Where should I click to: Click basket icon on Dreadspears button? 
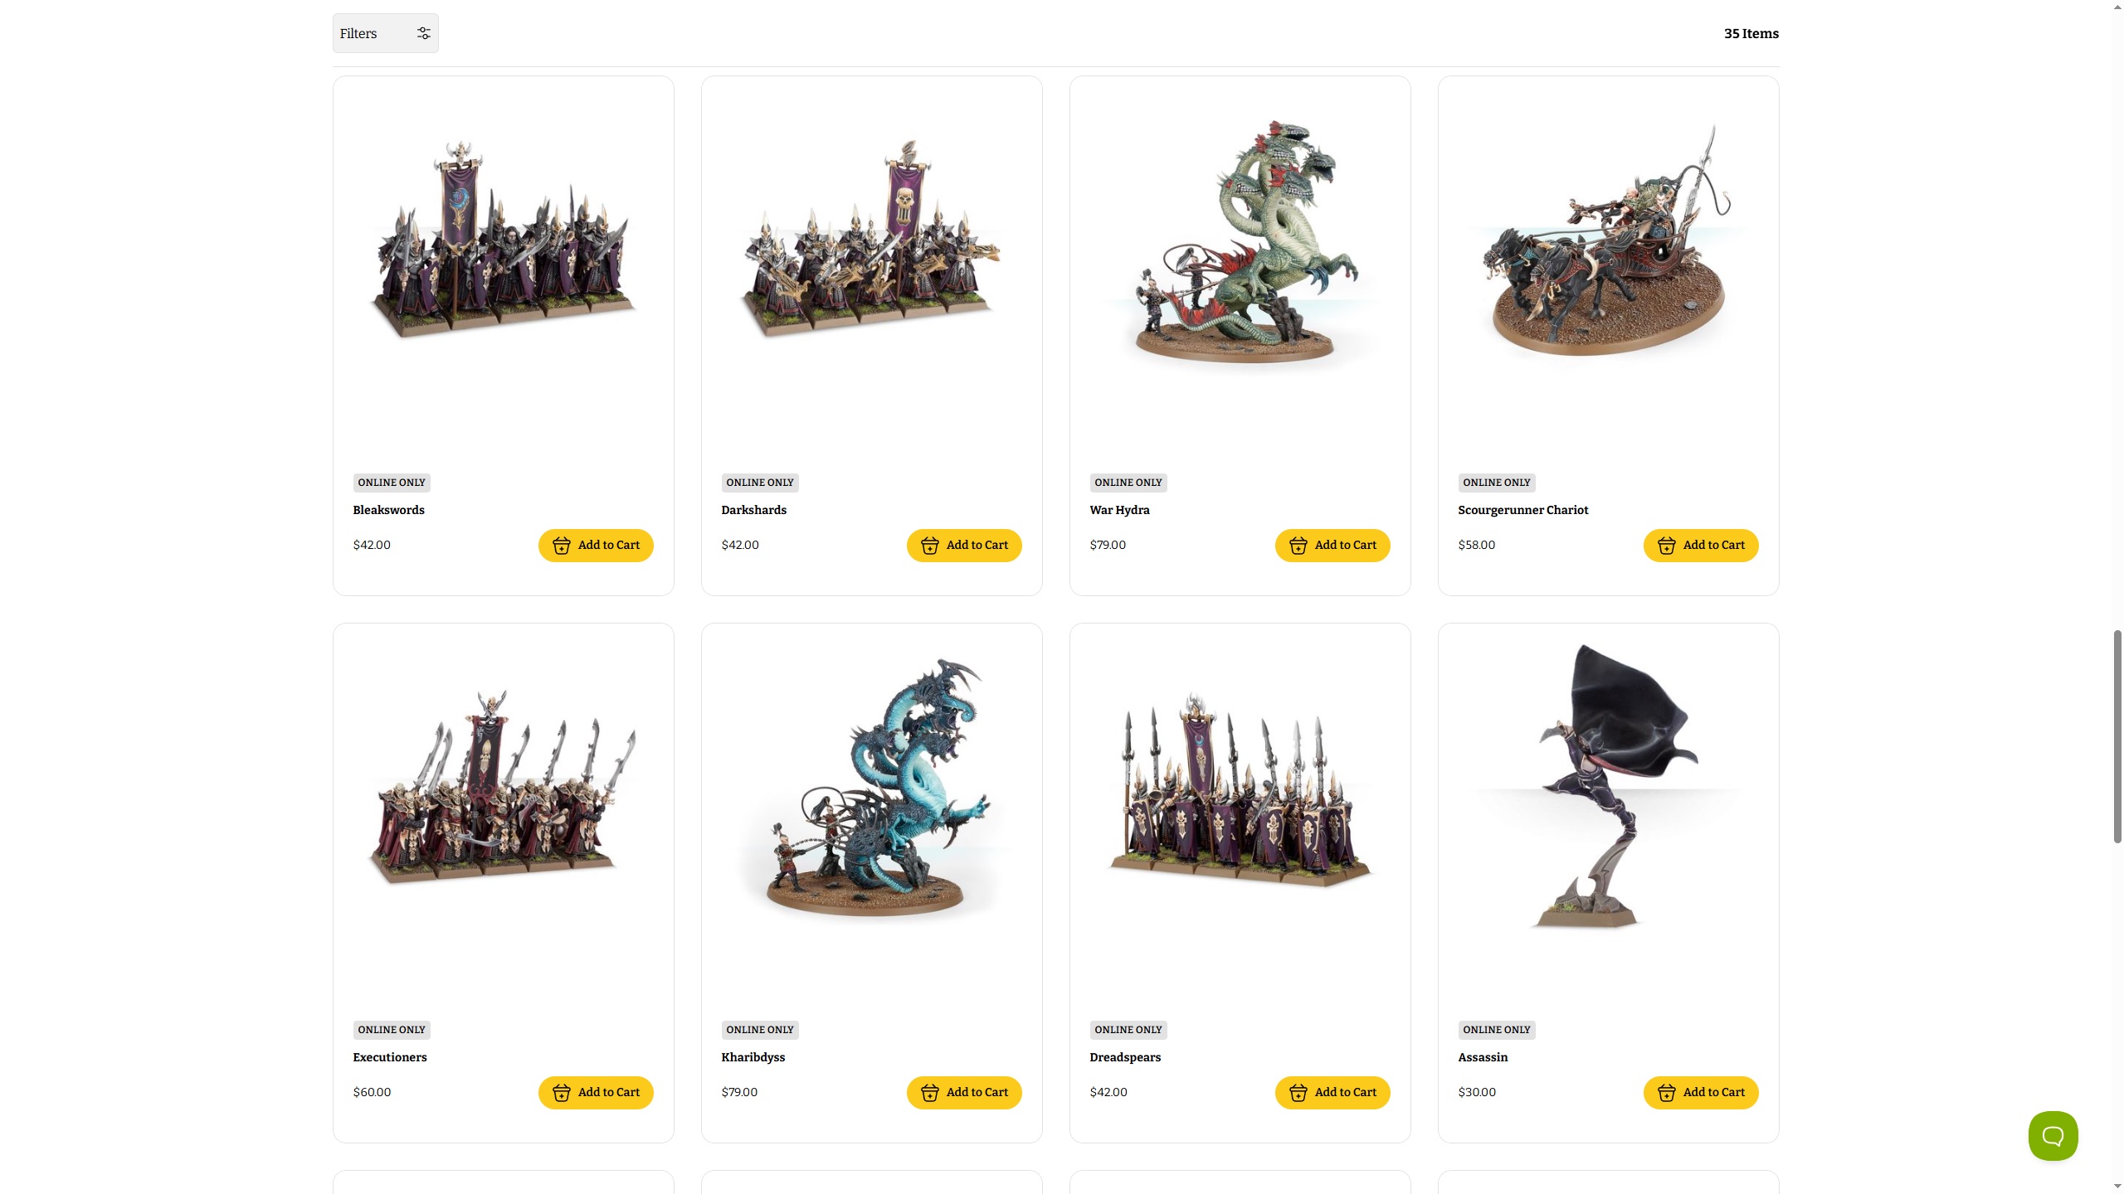pyautogui.click(x=1298, y=1093)
